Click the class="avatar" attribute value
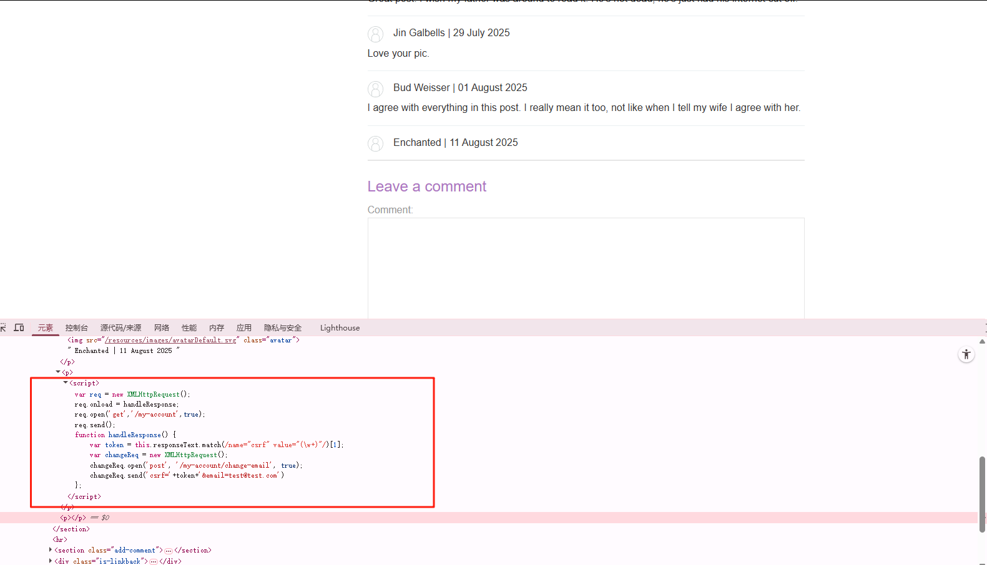Image resolution: width=987 pixels, height=565 pixels. point(280,340)
